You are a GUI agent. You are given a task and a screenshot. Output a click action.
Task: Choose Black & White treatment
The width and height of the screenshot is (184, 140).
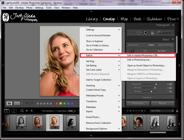tap(165, 45)
